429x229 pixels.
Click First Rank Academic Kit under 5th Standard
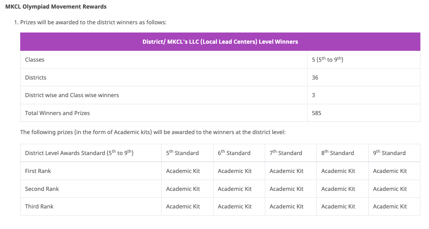coord(183,171)
